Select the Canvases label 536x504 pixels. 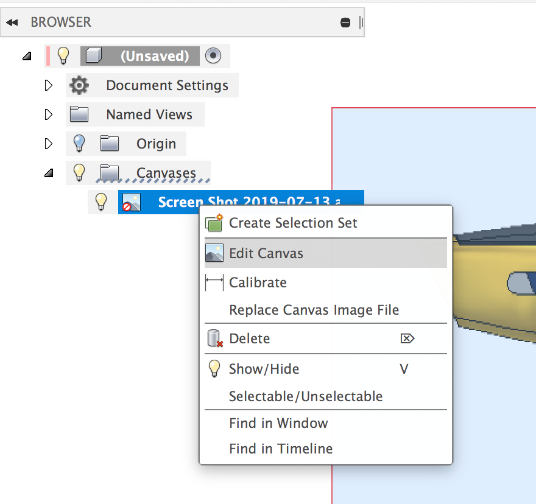pyautogui.click(x=166, y=173)
